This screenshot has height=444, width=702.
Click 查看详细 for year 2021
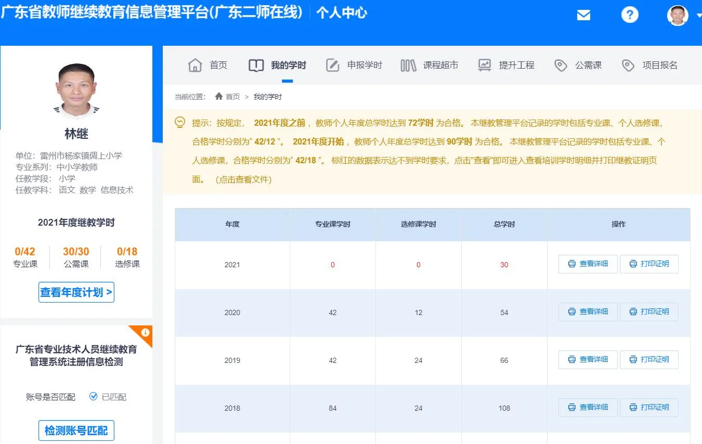pyautogui.click(x=588, y=264)
